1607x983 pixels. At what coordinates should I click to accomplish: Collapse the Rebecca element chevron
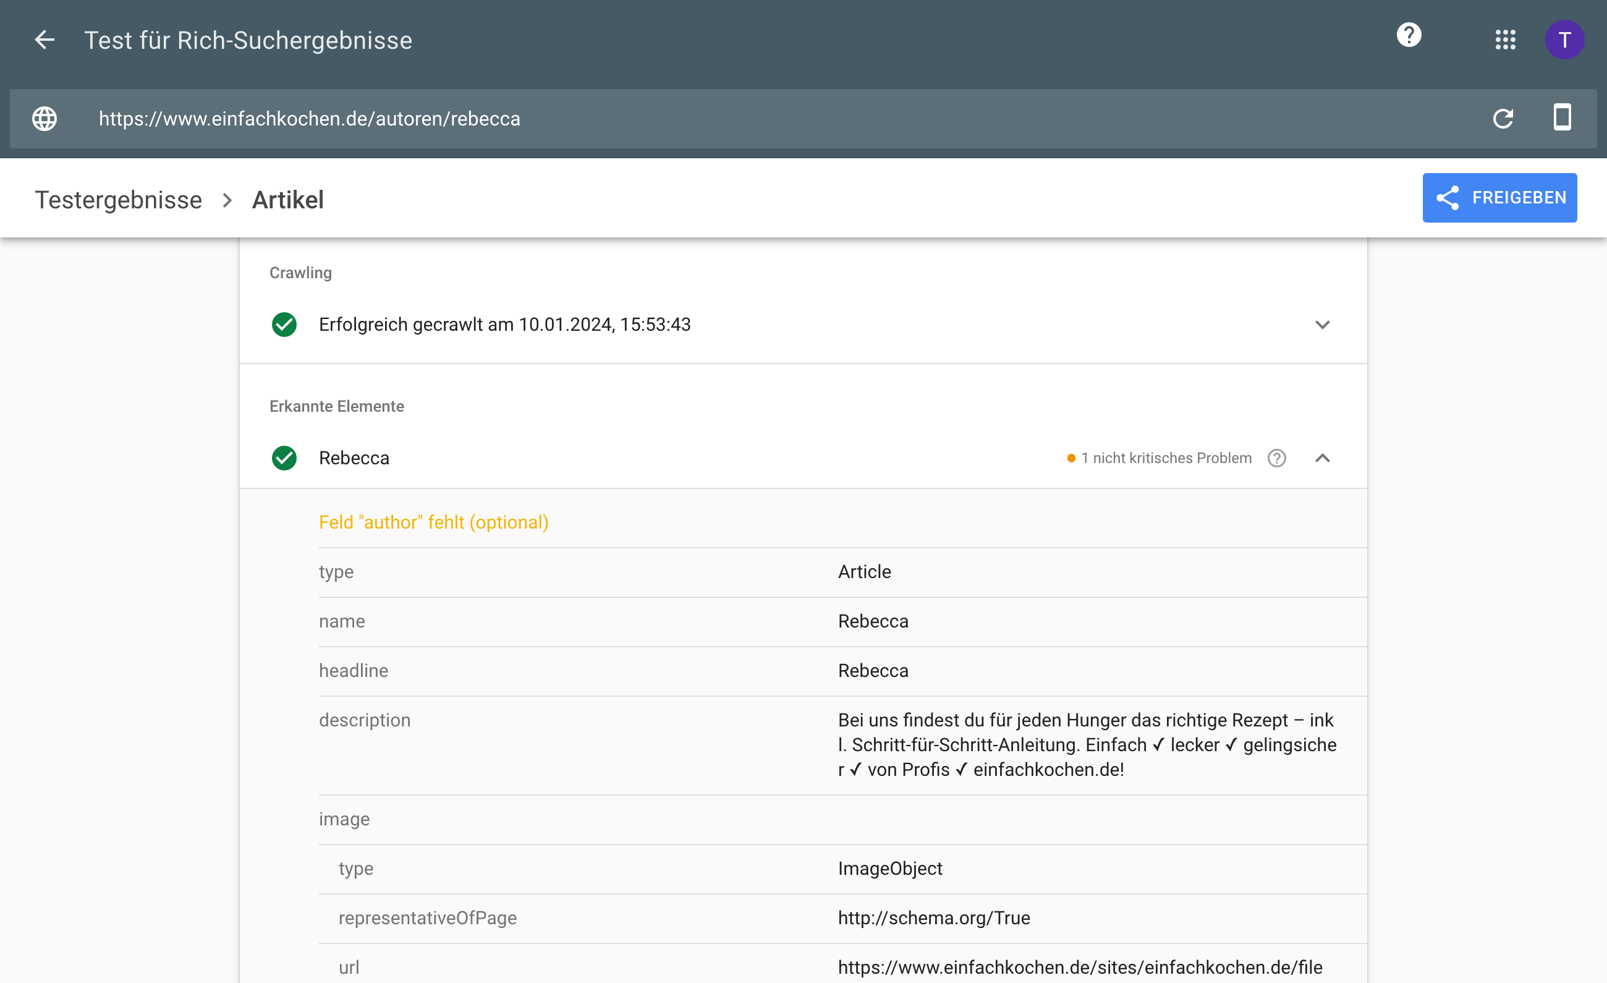[1322, 458]
